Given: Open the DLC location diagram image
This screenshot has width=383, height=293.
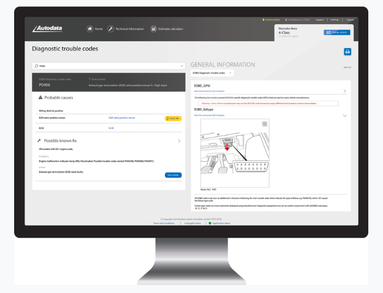Looking at the screenshot, I should pos(235,153).
